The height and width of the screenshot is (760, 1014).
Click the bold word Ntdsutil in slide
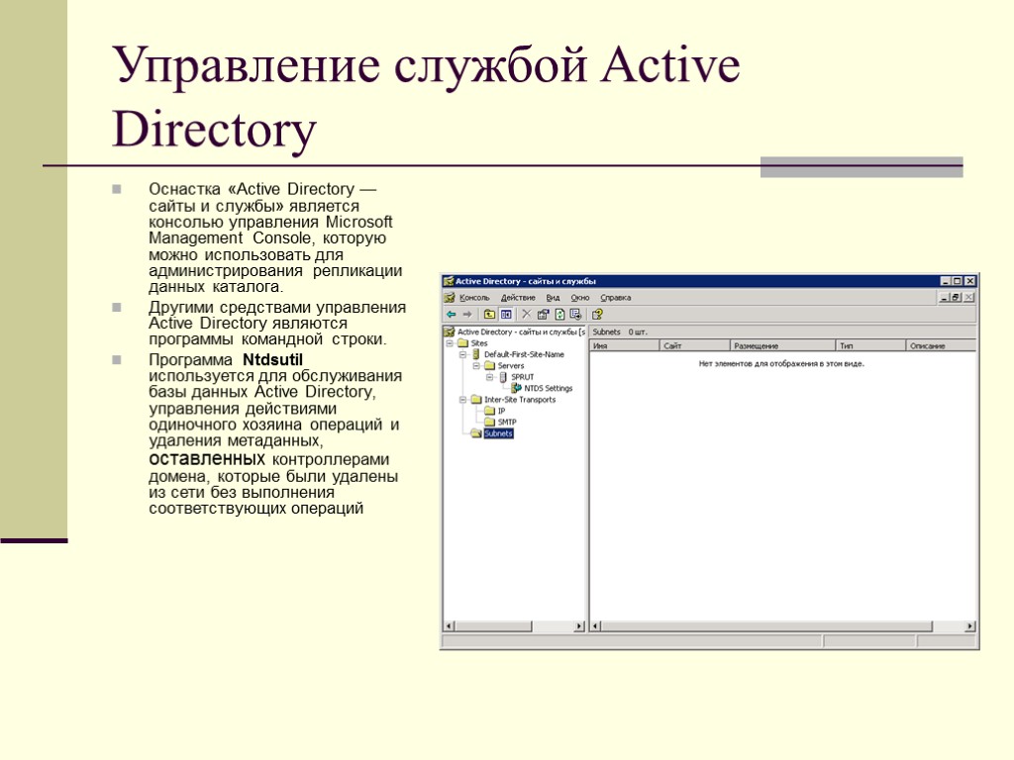coord(272,359)
